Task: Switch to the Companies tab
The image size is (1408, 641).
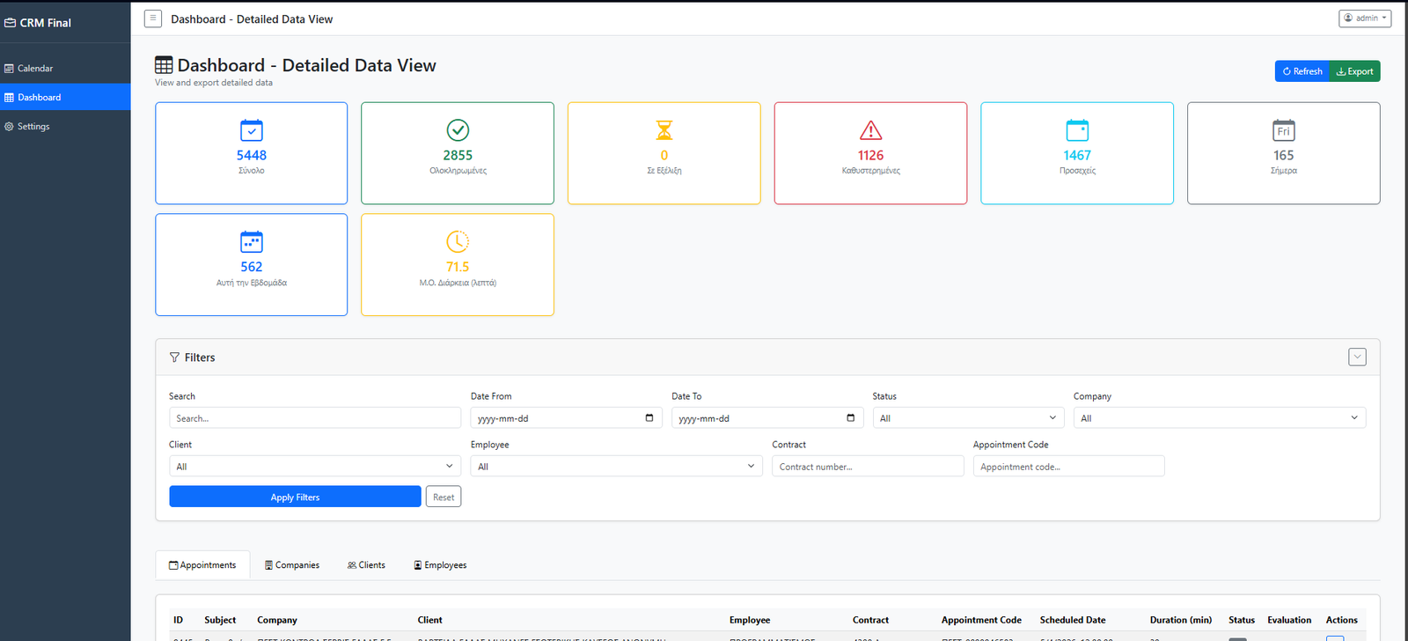Action: click(292, 565)
